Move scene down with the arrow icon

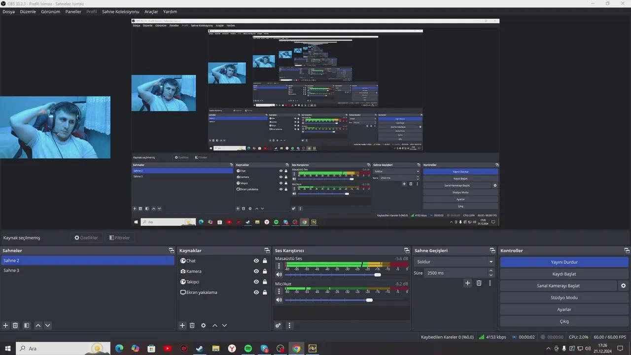(x=48, y=325)
